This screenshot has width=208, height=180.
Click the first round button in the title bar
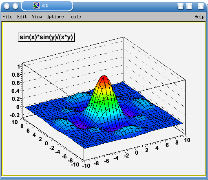(x=7, y=6)
